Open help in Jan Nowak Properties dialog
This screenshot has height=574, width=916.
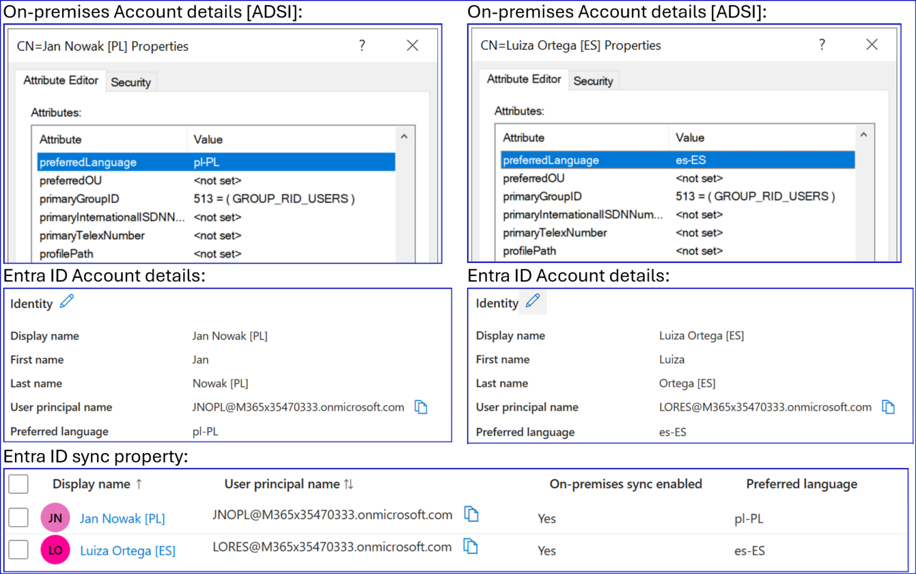362,45
